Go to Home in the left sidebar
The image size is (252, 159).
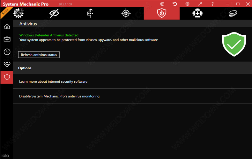coord(7,26)
